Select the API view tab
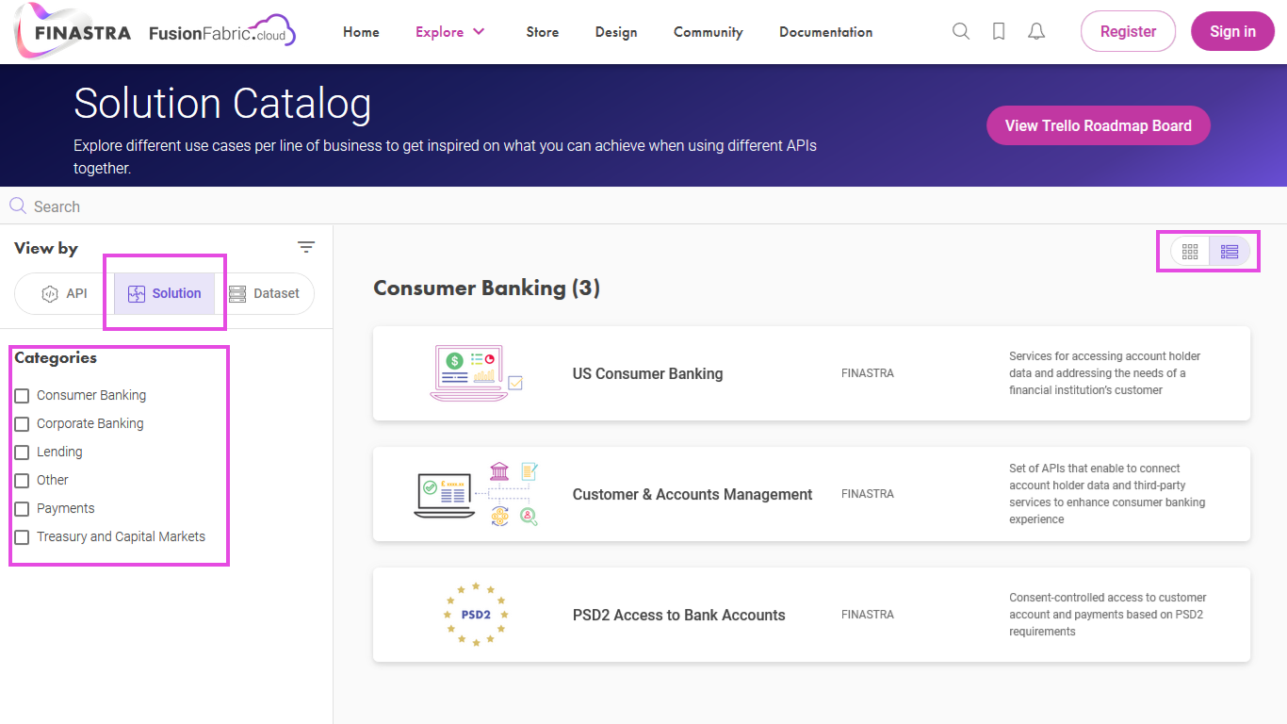The image size is (1287, 724). tap(65, 293)
